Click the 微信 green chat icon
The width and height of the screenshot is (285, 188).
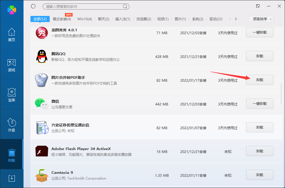point(42,104)
